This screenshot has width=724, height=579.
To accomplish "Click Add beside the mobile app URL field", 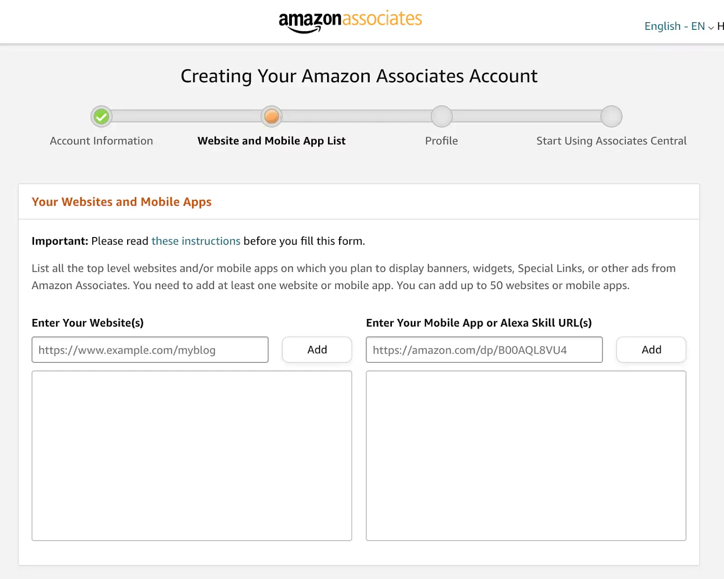I will (651, 349).
